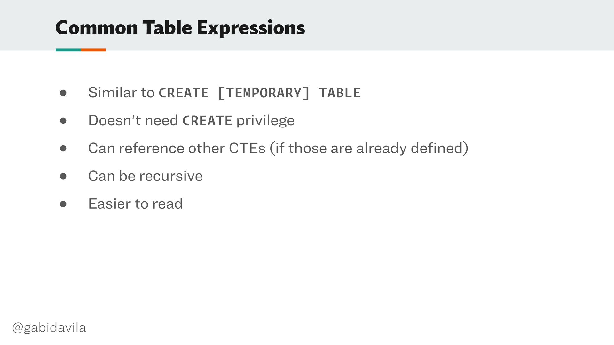The height and width of the screenshot is (345, 614).
Task: Click the CREATE [TEMPORARY] TABLE code text
Action: 259,93
